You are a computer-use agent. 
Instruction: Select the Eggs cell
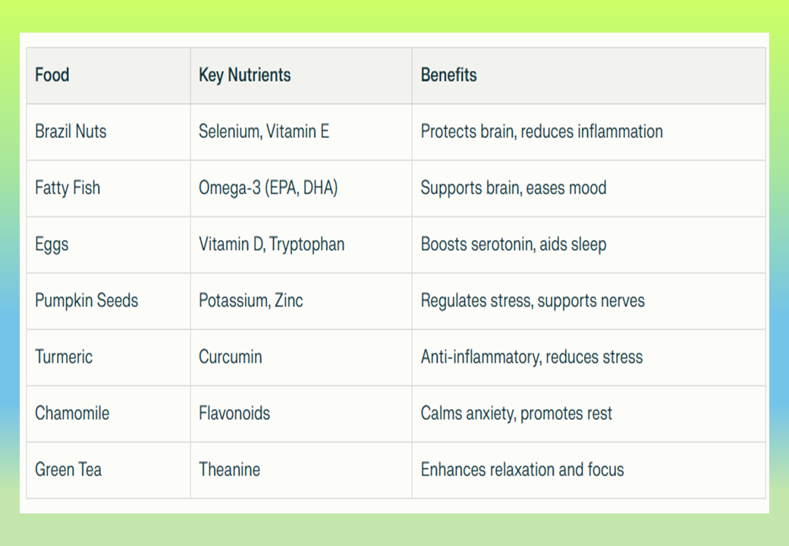click(52, 244)
